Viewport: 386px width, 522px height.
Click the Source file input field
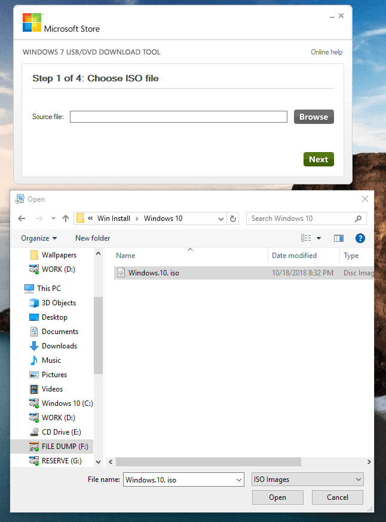(179, 117)
